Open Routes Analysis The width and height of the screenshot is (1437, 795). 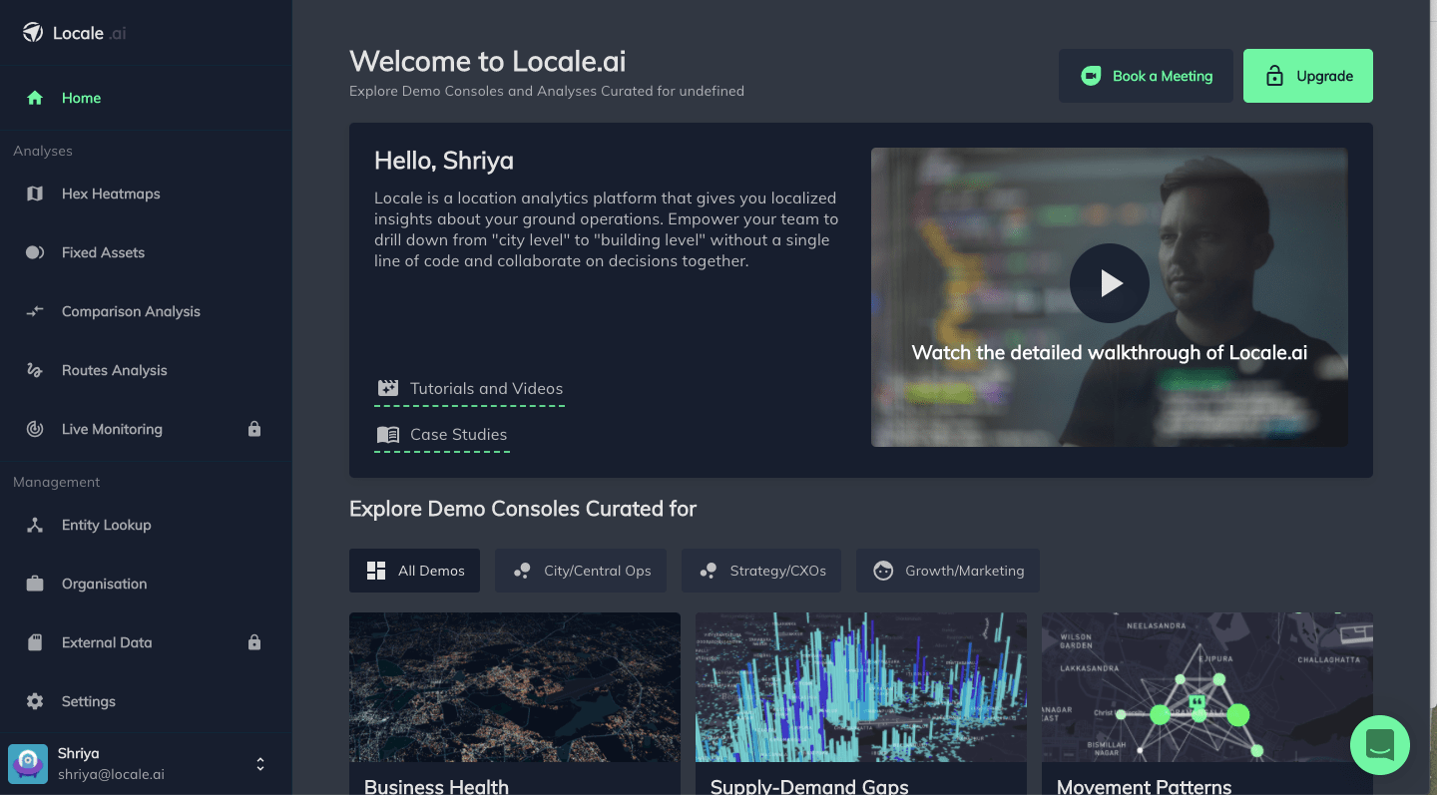point(146,370)
